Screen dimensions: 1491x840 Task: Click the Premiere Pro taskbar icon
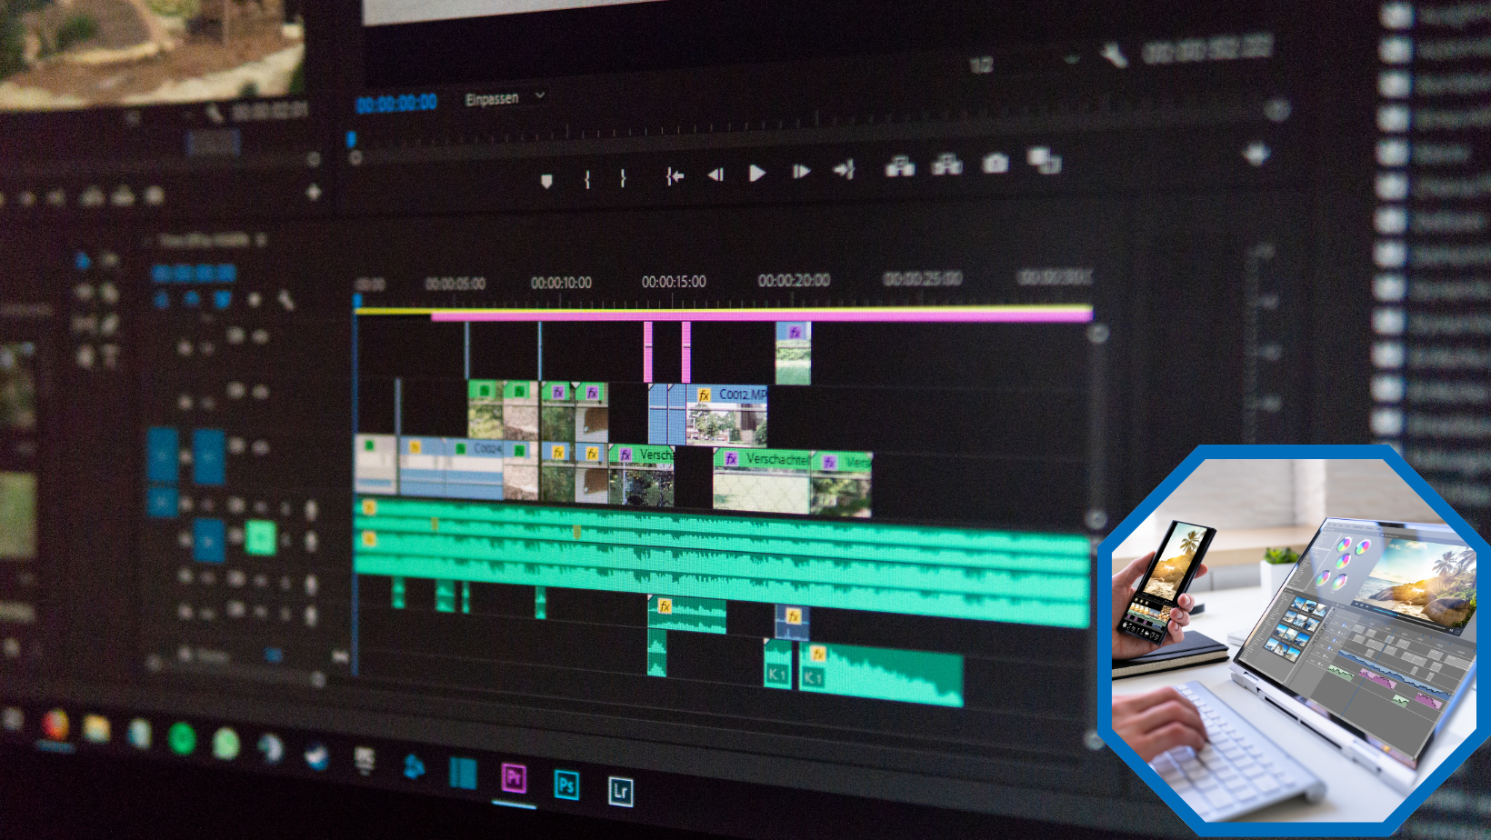(x=514, y=778)
